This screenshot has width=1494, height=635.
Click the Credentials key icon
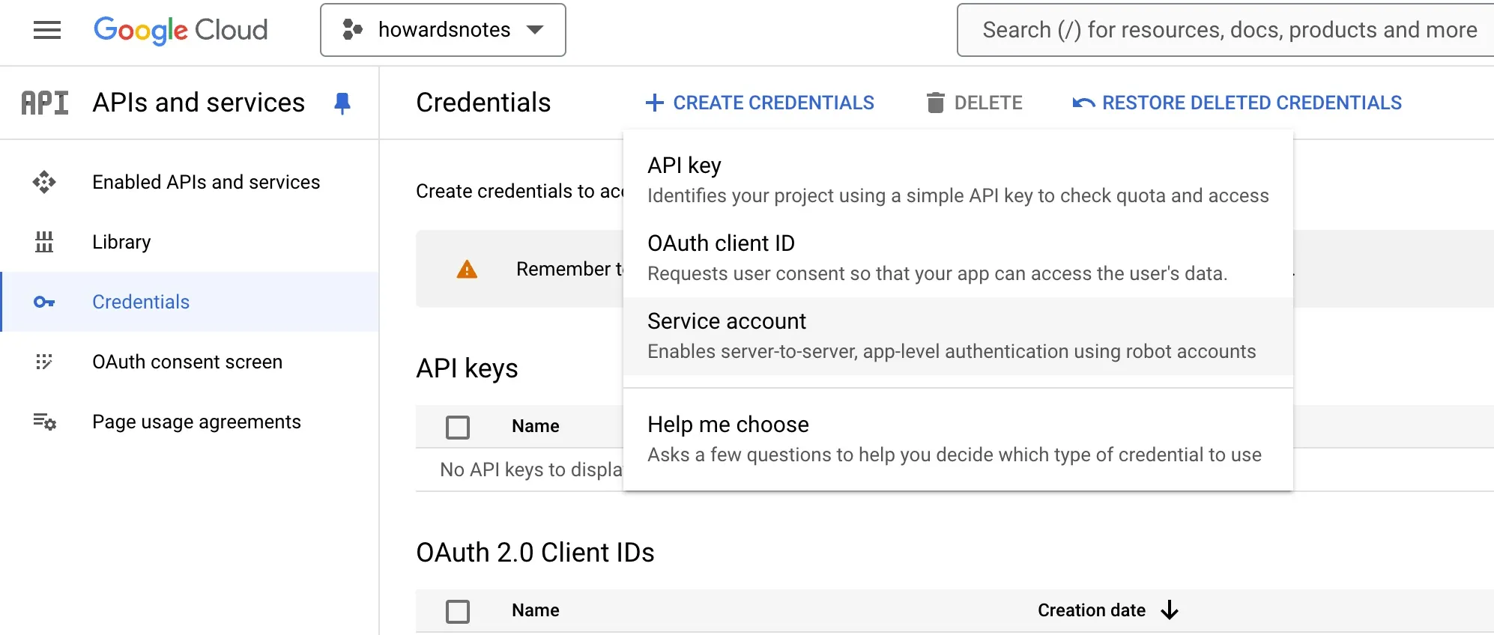coord(44,302)
